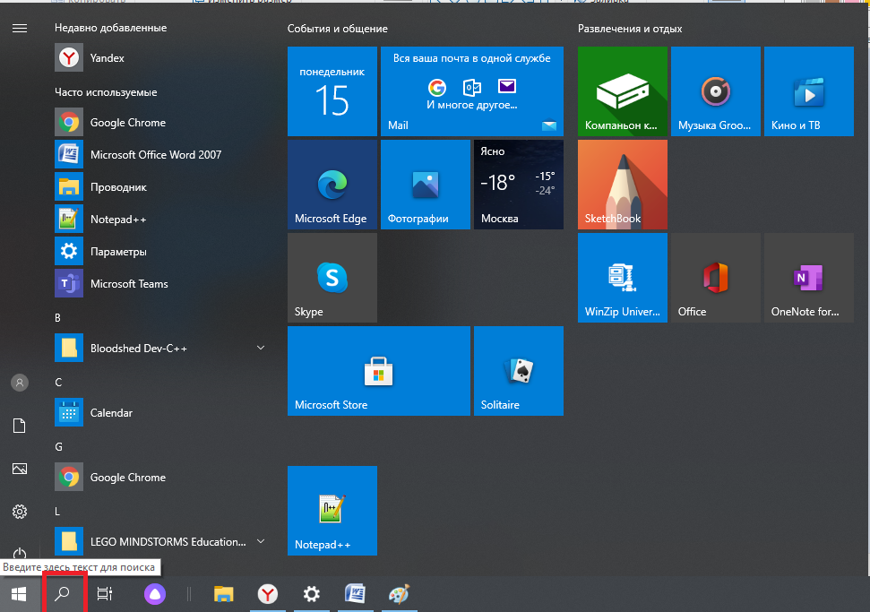Select letter B header in app list
Image resolution: width=870 pixels, height=612 pixels.
(57, 318)
